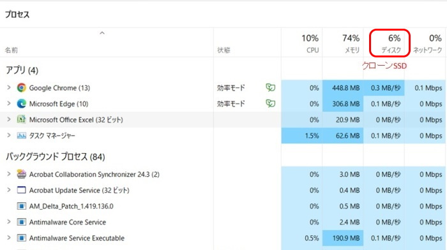Expand the Microsoft Edge process group
The image size is (447, 250).
pyautogui.click(x=9, y=103)
